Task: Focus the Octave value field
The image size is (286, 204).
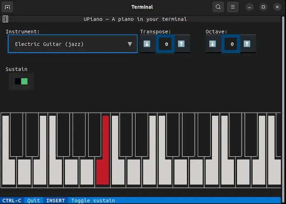Action: 231,44
